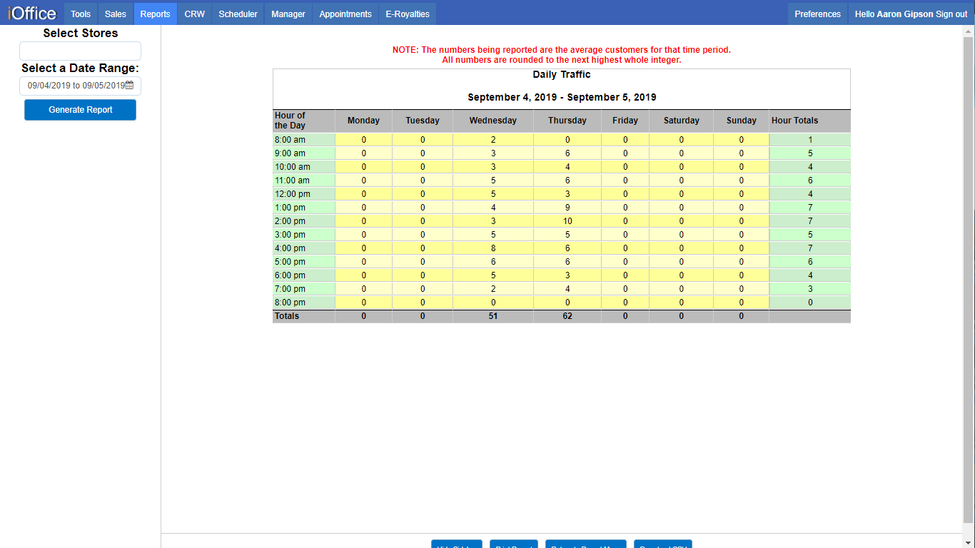Click Thursday value 4 in 7:00 pm row

tap(567, 289)
